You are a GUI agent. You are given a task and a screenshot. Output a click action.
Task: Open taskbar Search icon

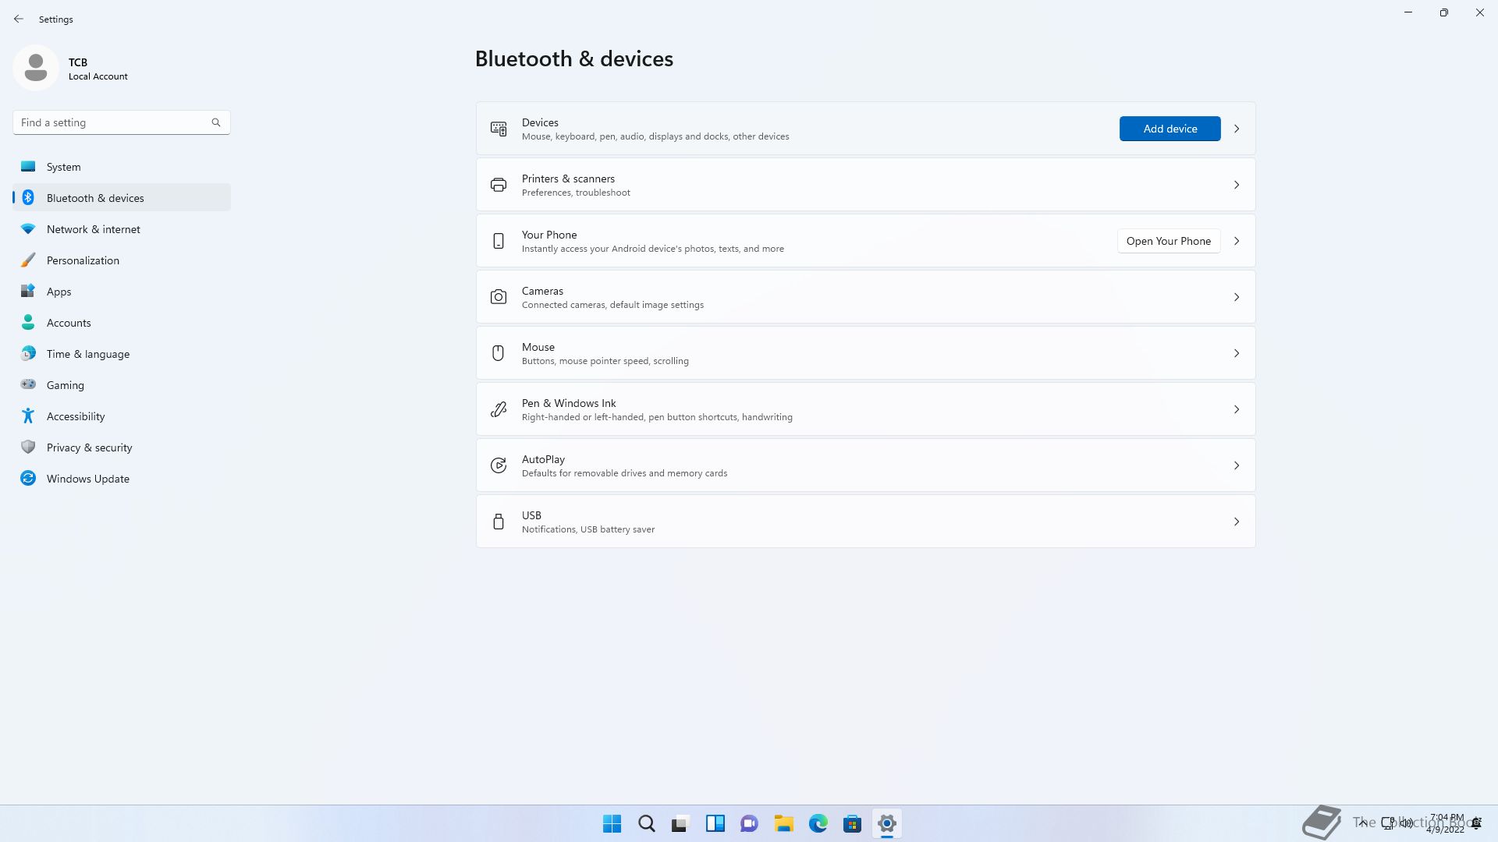click(x=647, y=823)
